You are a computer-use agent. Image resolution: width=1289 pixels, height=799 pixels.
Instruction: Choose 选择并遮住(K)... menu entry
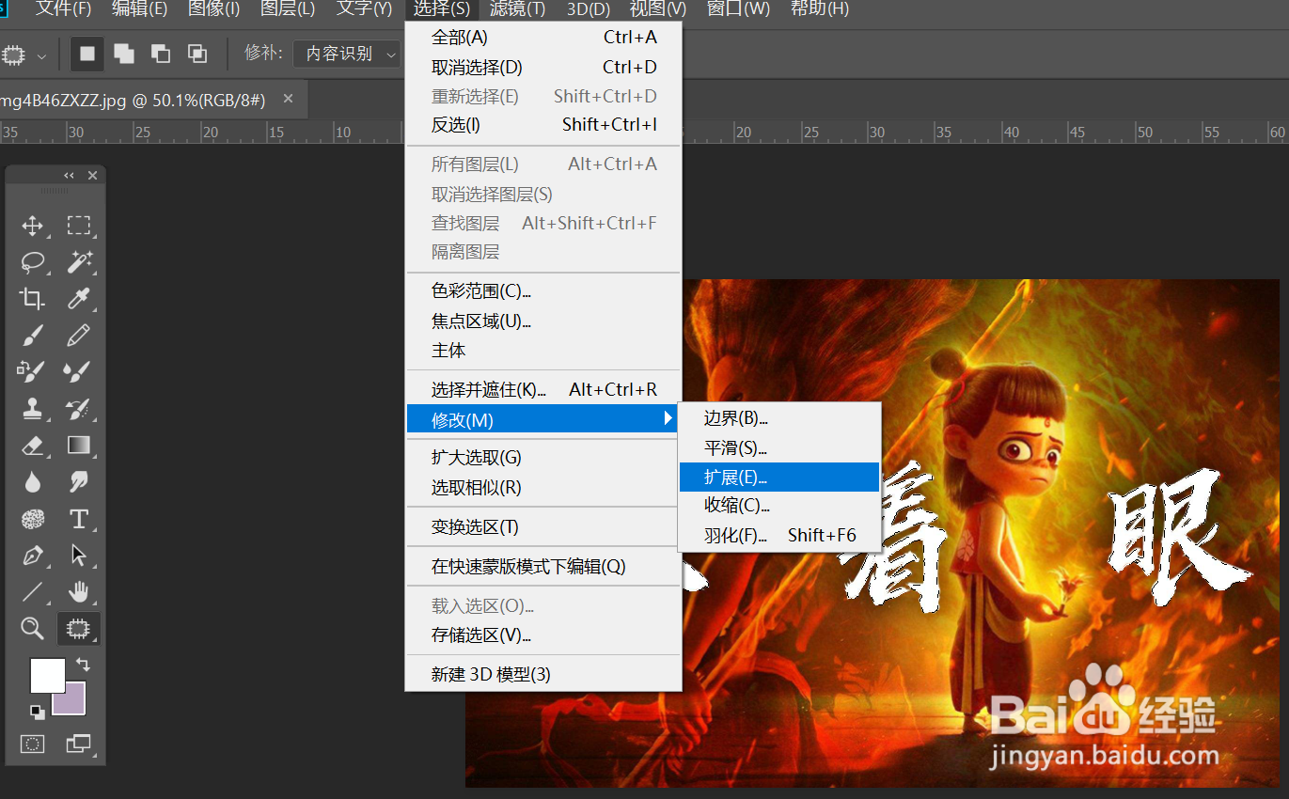[543, 389]
